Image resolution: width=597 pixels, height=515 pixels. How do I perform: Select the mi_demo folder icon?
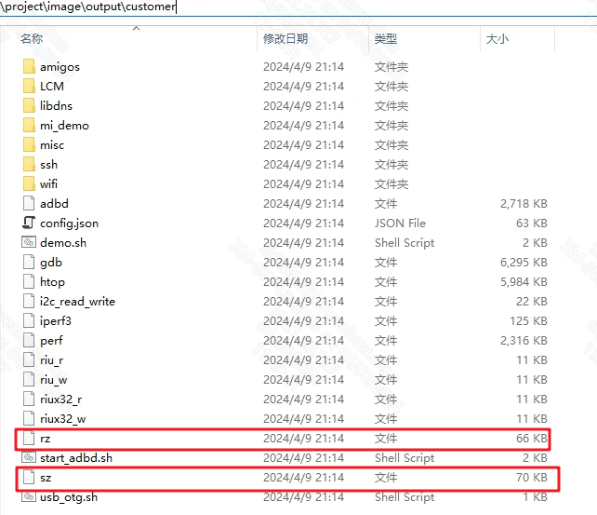(x=29, y=125)
